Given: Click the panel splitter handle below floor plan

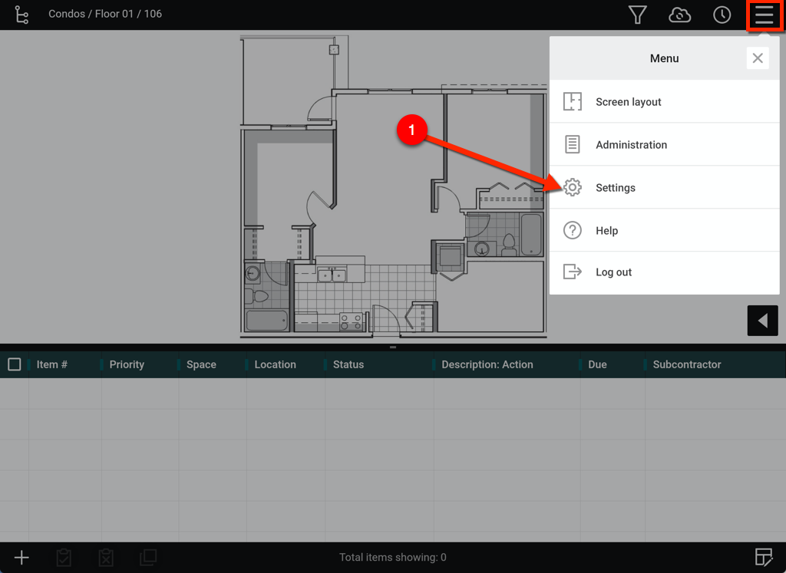Looking at the screenshot, I should tap(393, 347).
